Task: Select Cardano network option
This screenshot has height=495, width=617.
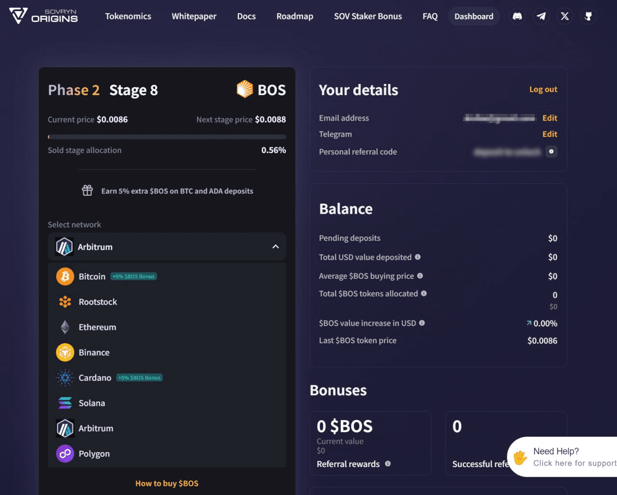Action: pyautogui.click(x=167, y=378)
